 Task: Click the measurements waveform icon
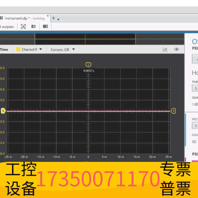[x=165, y=49]
